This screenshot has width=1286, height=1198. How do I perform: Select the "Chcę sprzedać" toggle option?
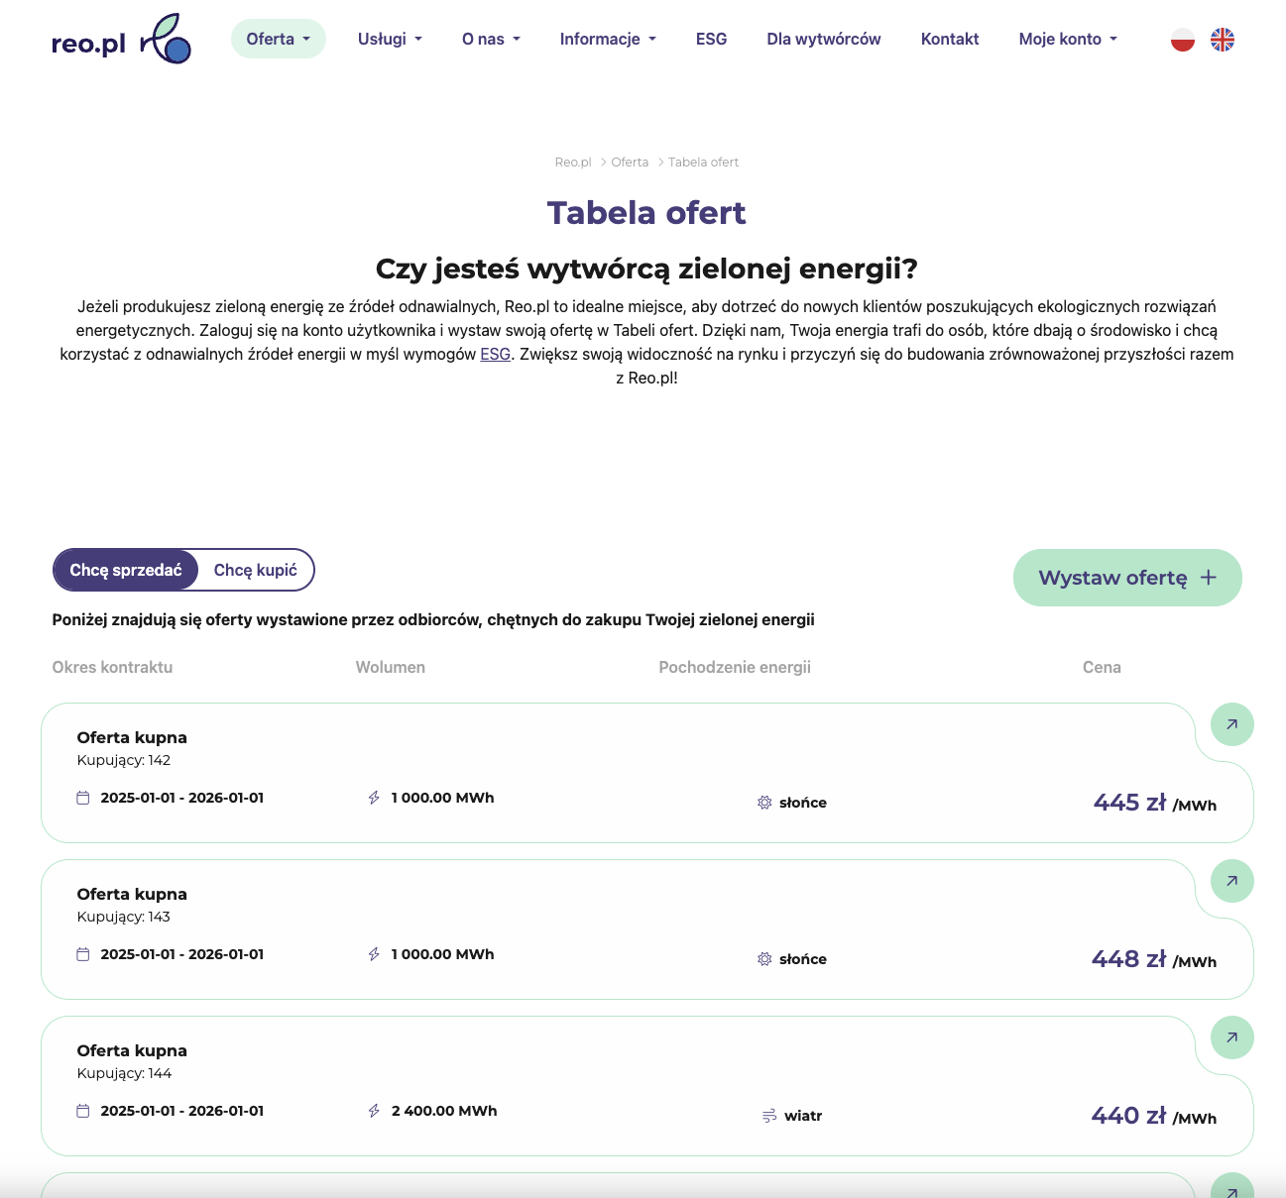click(126, 570)
